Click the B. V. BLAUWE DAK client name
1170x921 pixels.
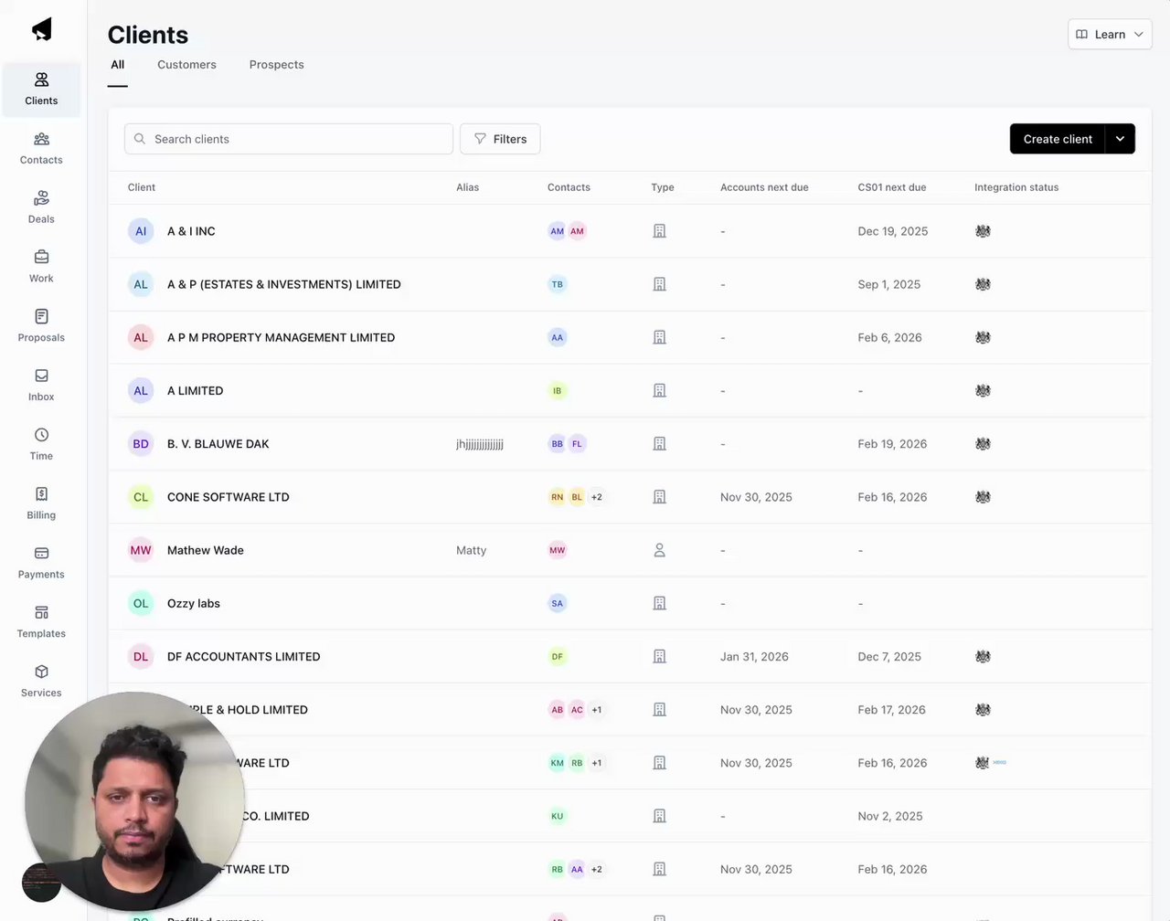[218, 444]
